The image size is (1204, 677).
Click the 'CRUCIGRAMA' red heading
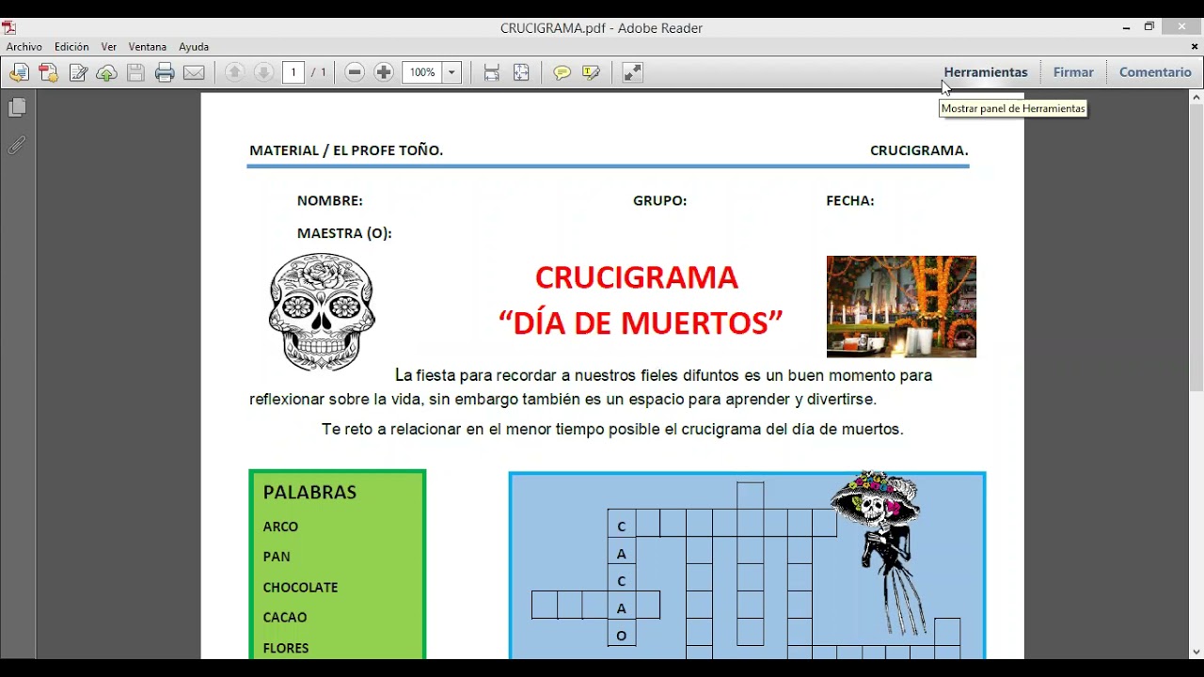[x=637, y=277]
